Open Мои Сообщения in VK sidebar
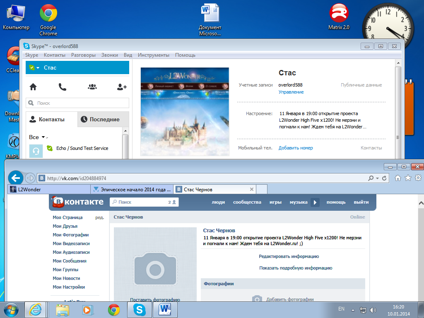424x318 pixels. click(x=70, y=261)
